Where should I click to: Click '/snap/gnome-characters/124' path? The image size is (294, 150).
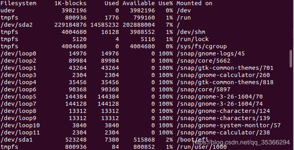coord(223,111)
